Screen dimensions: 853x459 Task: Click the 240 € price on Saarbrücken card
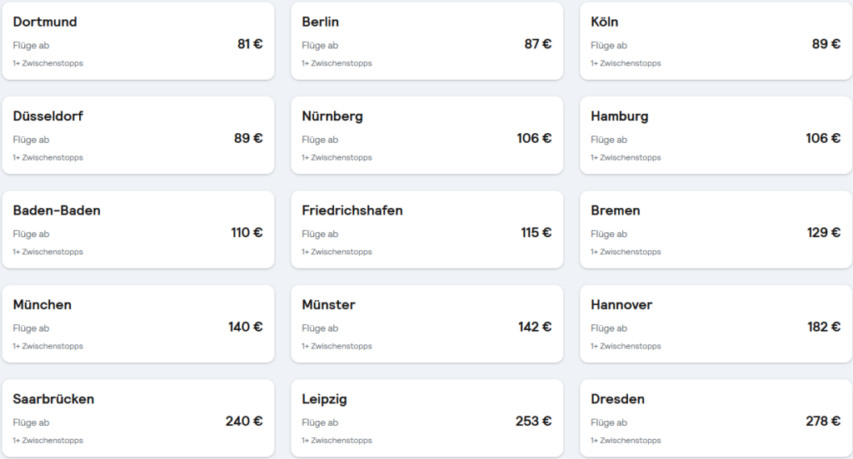[x=244, y=421]
